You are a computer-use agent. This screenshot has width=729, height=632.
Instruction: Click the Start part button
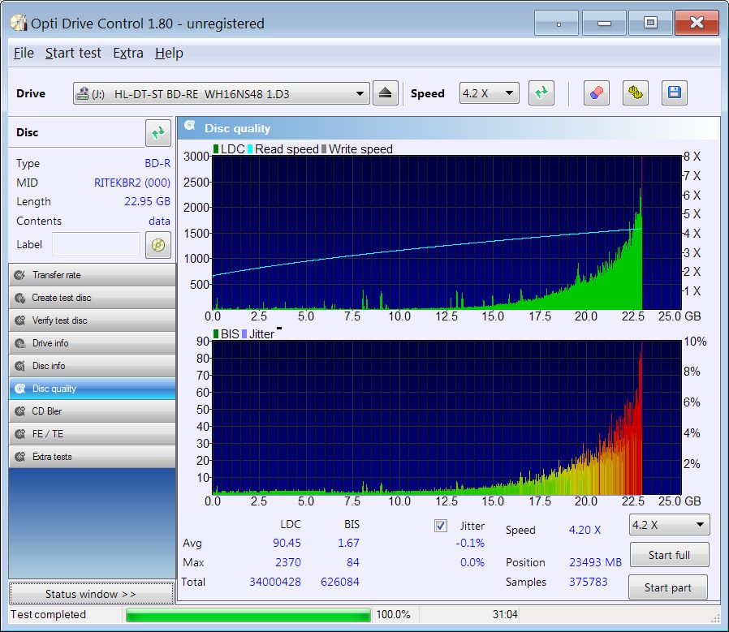pyautogui.click(x=668, y=587)
